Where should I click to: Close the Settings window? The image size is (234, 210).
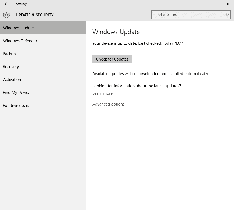(228, 4)
